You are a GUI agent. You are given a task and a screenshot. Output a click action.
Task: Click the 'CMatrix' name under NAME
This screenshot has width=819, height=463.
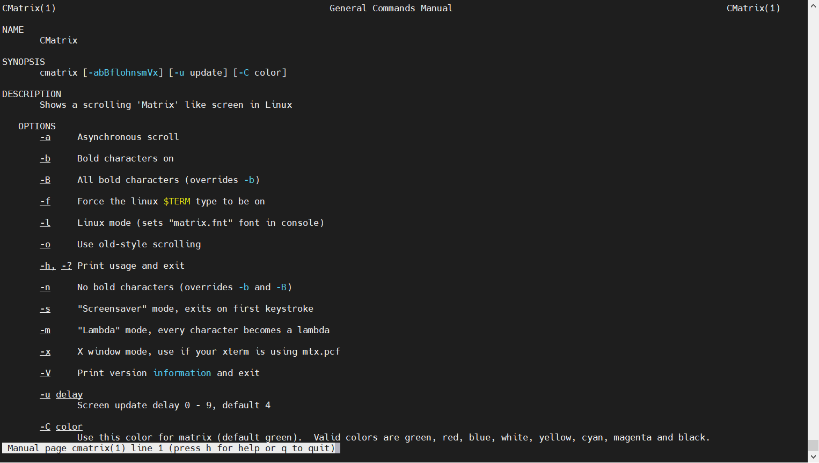point(58,40)
